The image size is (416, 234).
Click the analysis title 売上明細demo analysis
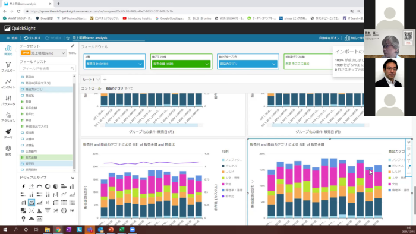coord(90,38)
